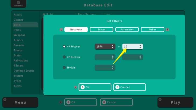Select Tilesets in the database list
The image size is (196, 110).
coord(19,66)
